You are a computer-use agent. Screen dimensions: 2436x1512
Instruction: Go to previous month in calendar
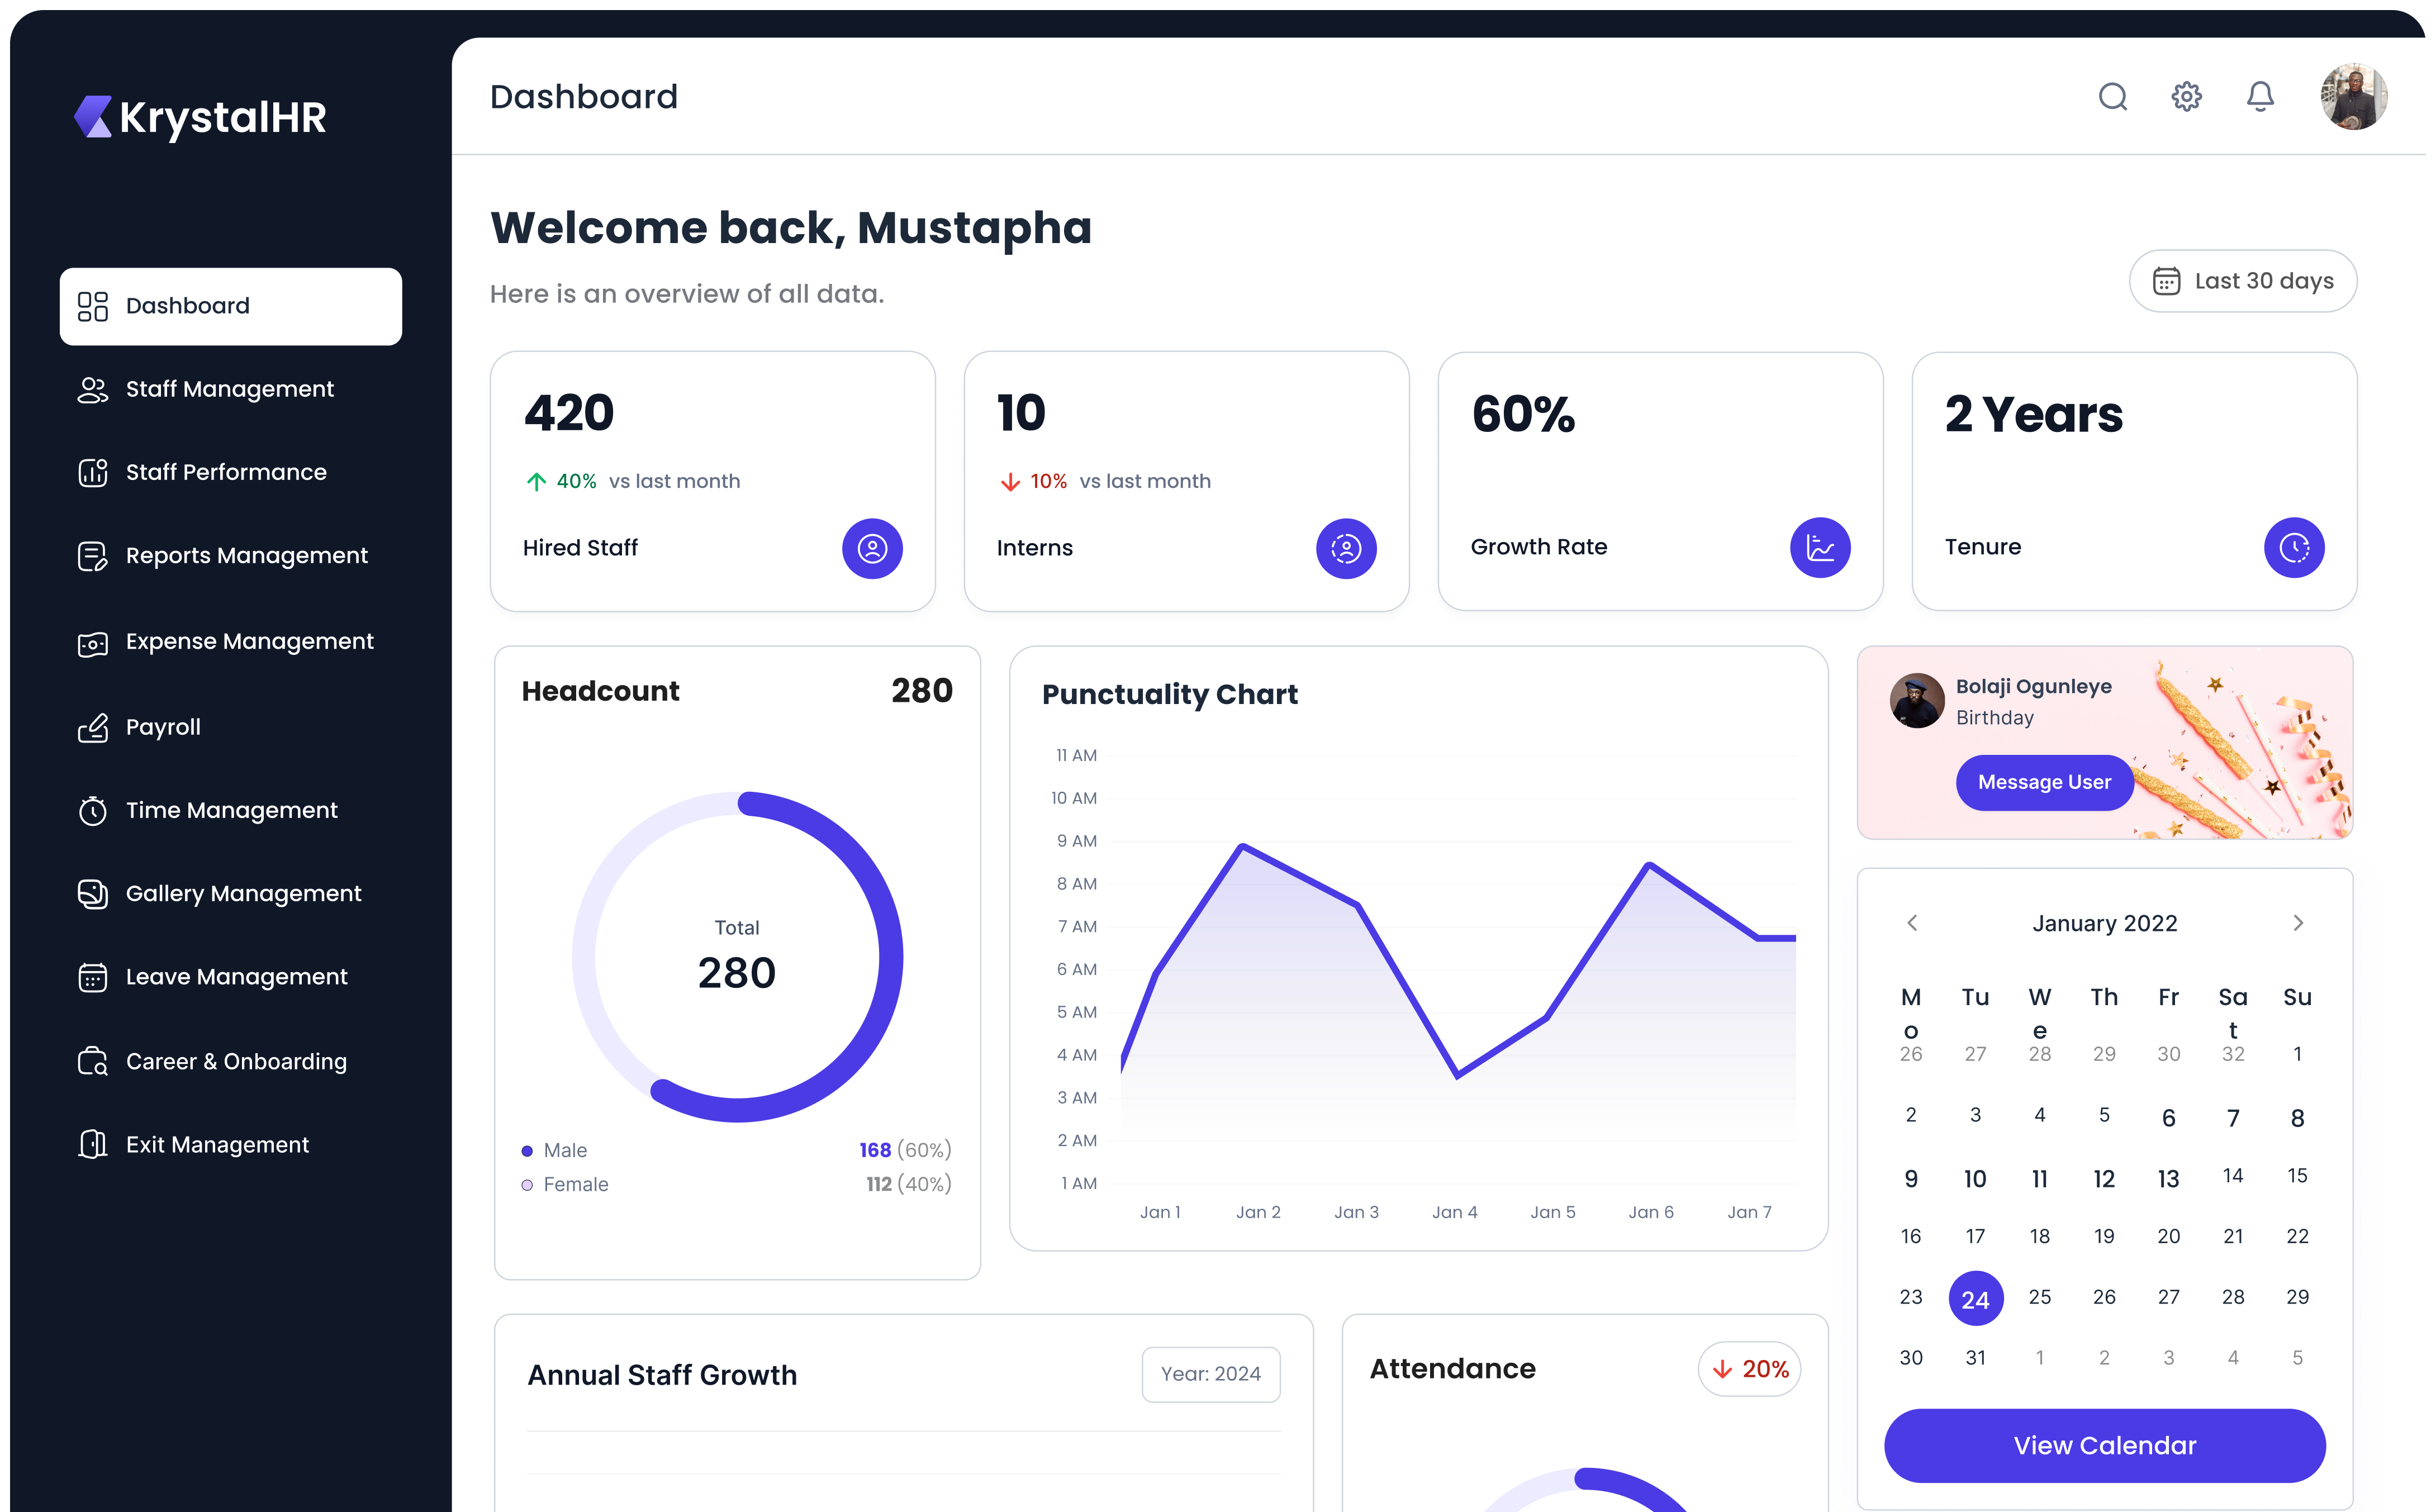pos(1912,923)
